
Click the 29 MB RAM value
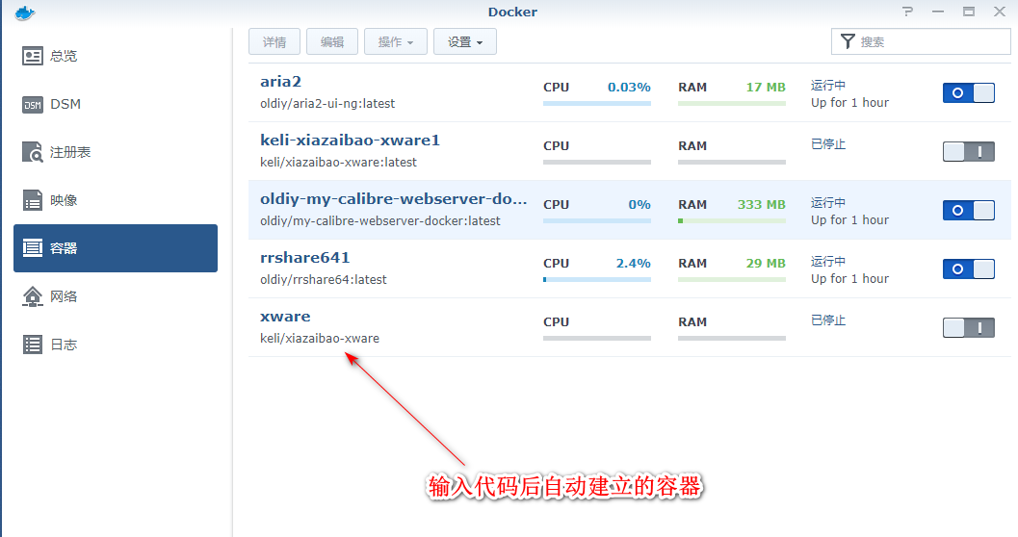pyautogui.click(x=766, y=264)
